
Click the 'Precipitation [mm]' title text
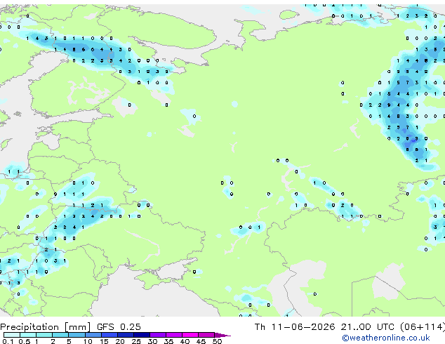click(x=46, y=327)
